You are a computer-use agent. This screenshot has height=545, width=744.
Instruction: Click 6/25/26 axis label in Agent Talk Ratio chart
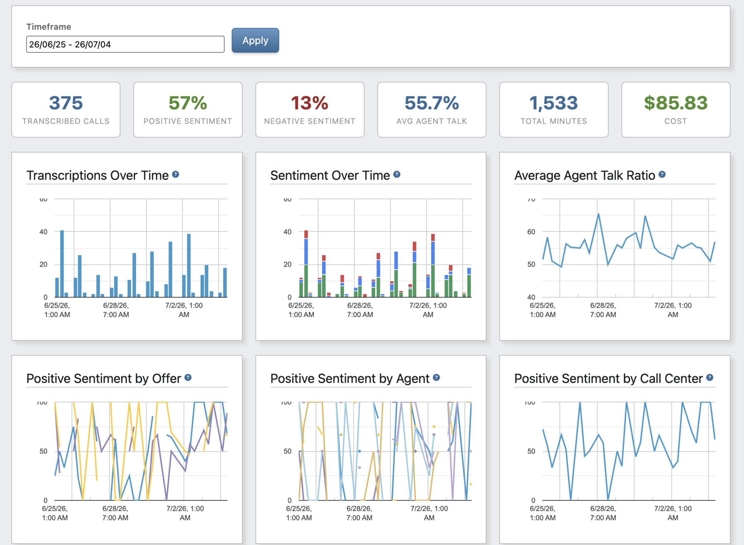click(x=543, y=310)
